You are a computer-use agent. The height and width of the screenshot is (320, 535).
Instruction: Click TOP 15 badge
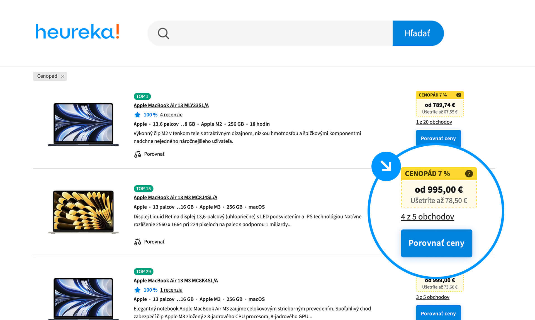[143, 189]
